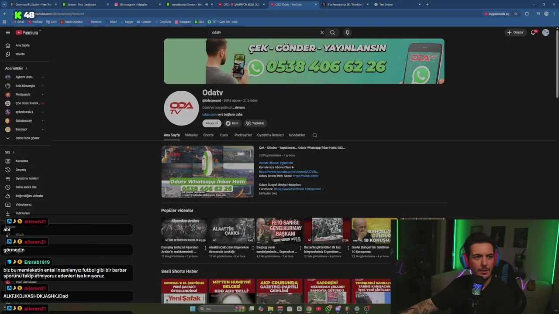The width and height of the screenshot is (559, 314).
Task: Click the page's vertical scrollbar
Action: pyautogui.click(x=557, y=63)
